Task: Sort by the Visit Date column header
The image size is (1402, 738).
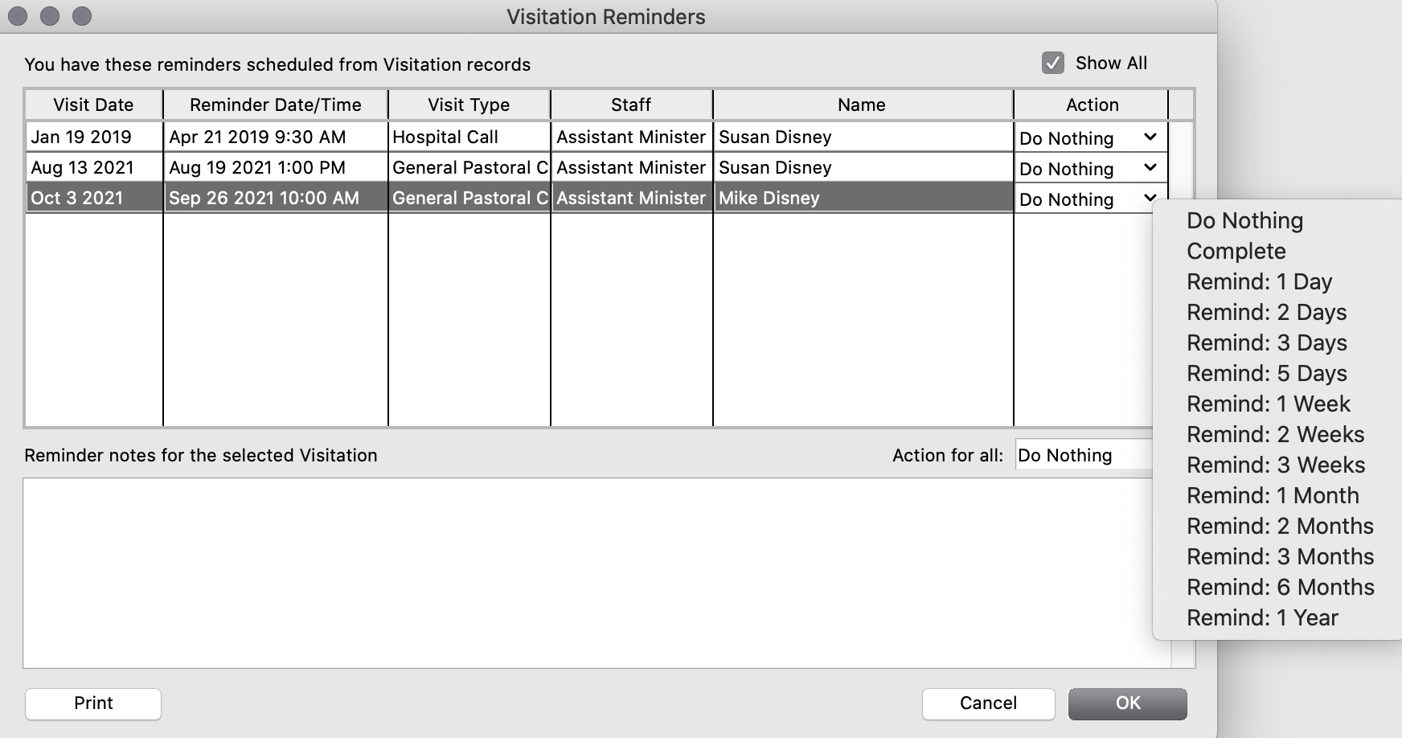Action: [93, 105]
